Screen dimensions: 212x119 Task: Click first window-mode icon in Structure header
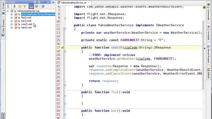35,2
